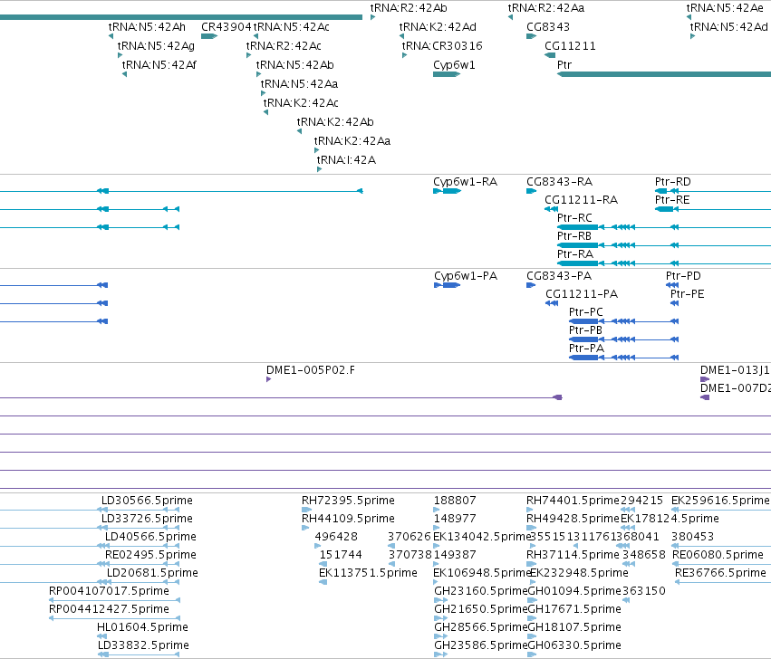Select the Ptr-RE transcript label
This screenshot has width=771, height=659.
point(672,200)
